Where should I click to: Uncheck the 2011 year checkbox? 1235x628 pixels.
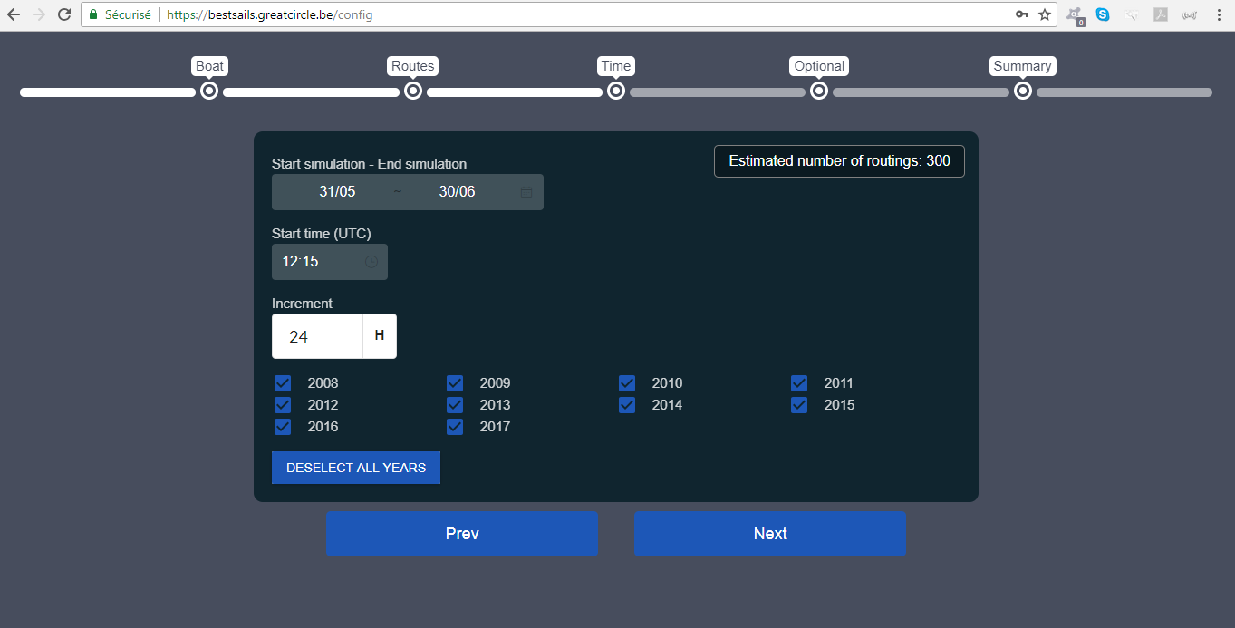click(799, 383)
